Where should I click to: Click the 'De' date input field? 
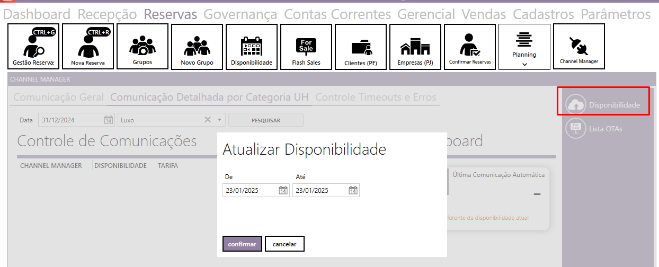249,191
